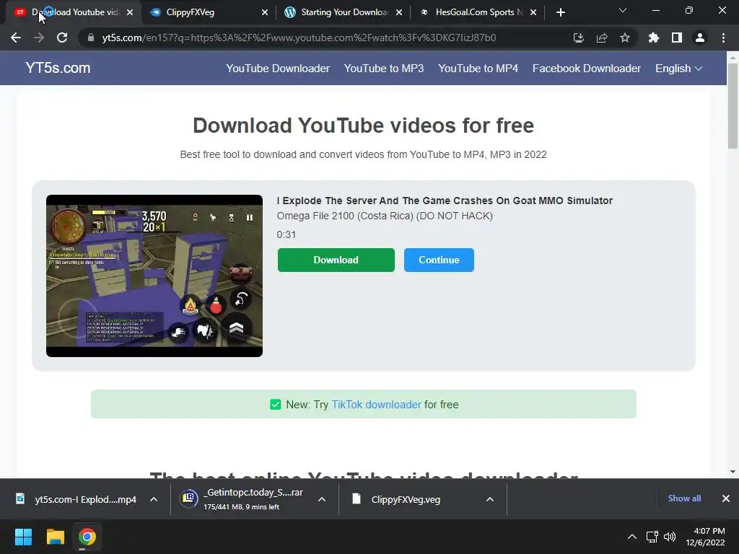Open File Explorer from the taskbar
Screen dimensions: 739x554
pyautogui.click(x=55, y=537)
